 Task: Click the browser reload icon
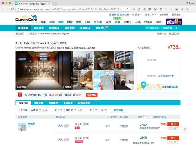(x=12, y=9)
